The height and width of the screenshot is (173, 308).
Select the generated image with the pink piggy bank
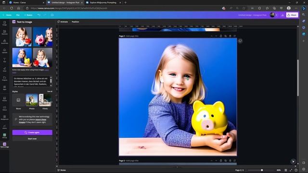[x=43, y=37]
